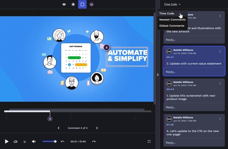Choose Time Code sort option
This screenshot has width=228, height=149.
tap(172, 14)
